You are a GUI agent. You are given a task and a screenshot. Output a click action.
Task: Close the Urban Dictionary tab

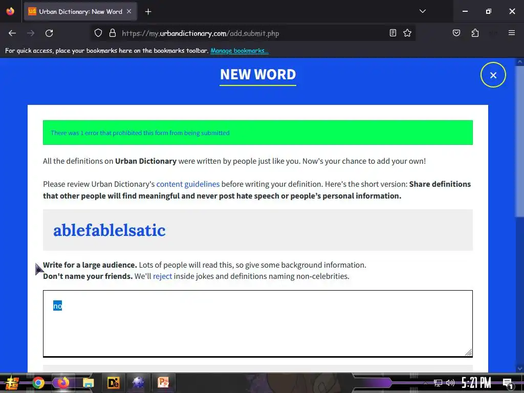[x=129, y=11]
